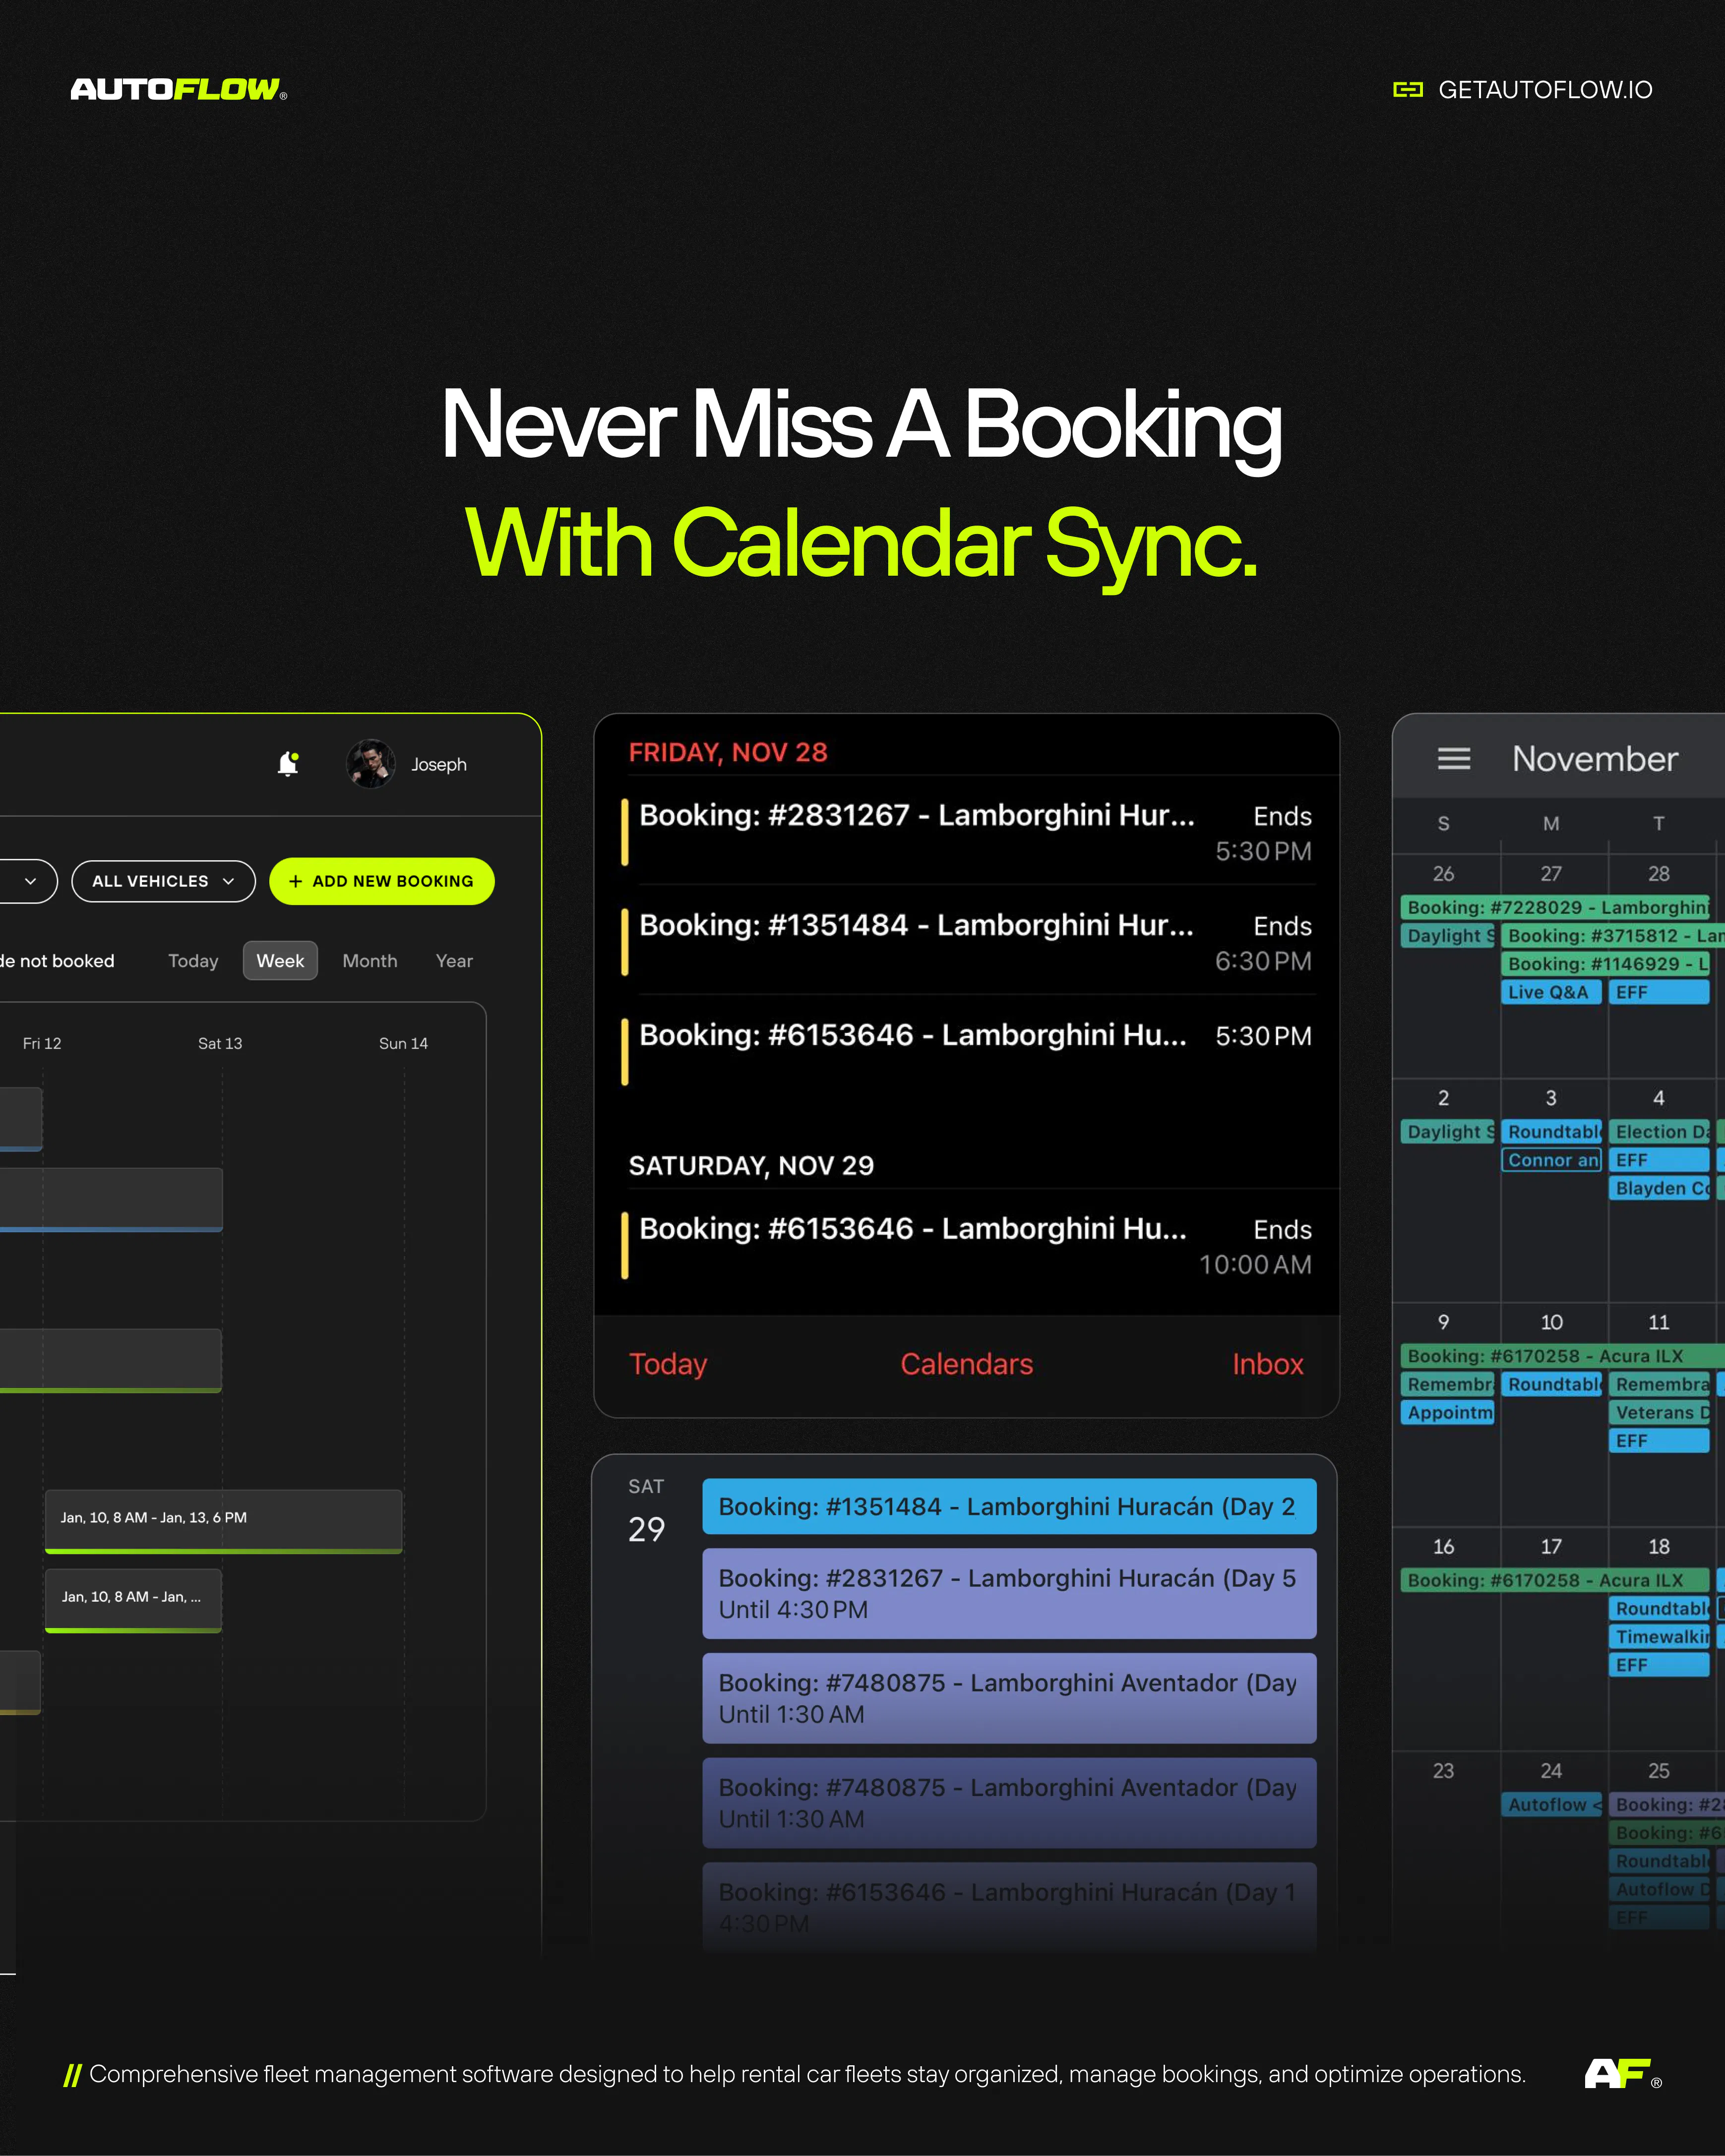Open the Veterans Day event
Image resolution: width=1725 pixels, height=2156 pixels.
1660,1412
